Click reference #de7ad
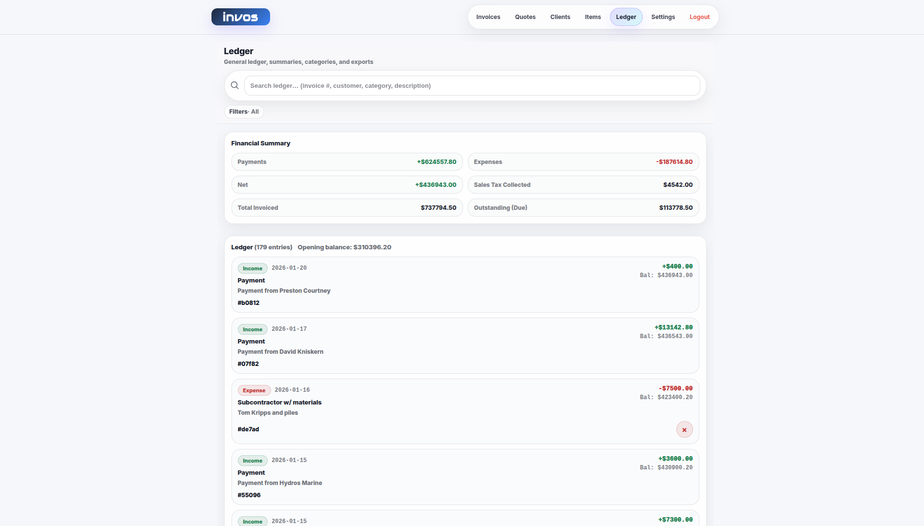The height and width of the screenshot is (526, 924). [248, 429]
